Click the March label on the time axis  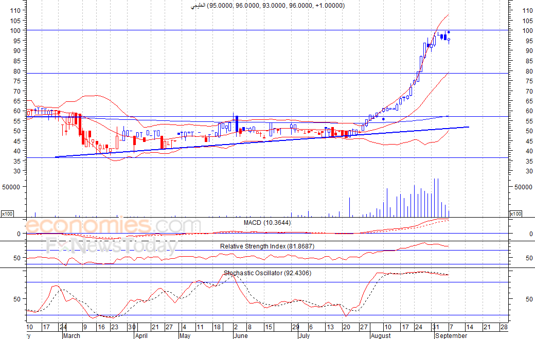tap(71, 335)
